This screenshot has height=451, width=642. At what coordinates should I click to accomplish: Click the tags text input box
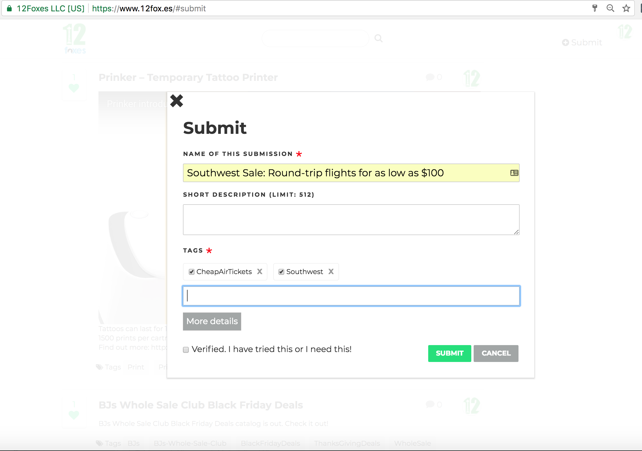[x=351, y=296]
